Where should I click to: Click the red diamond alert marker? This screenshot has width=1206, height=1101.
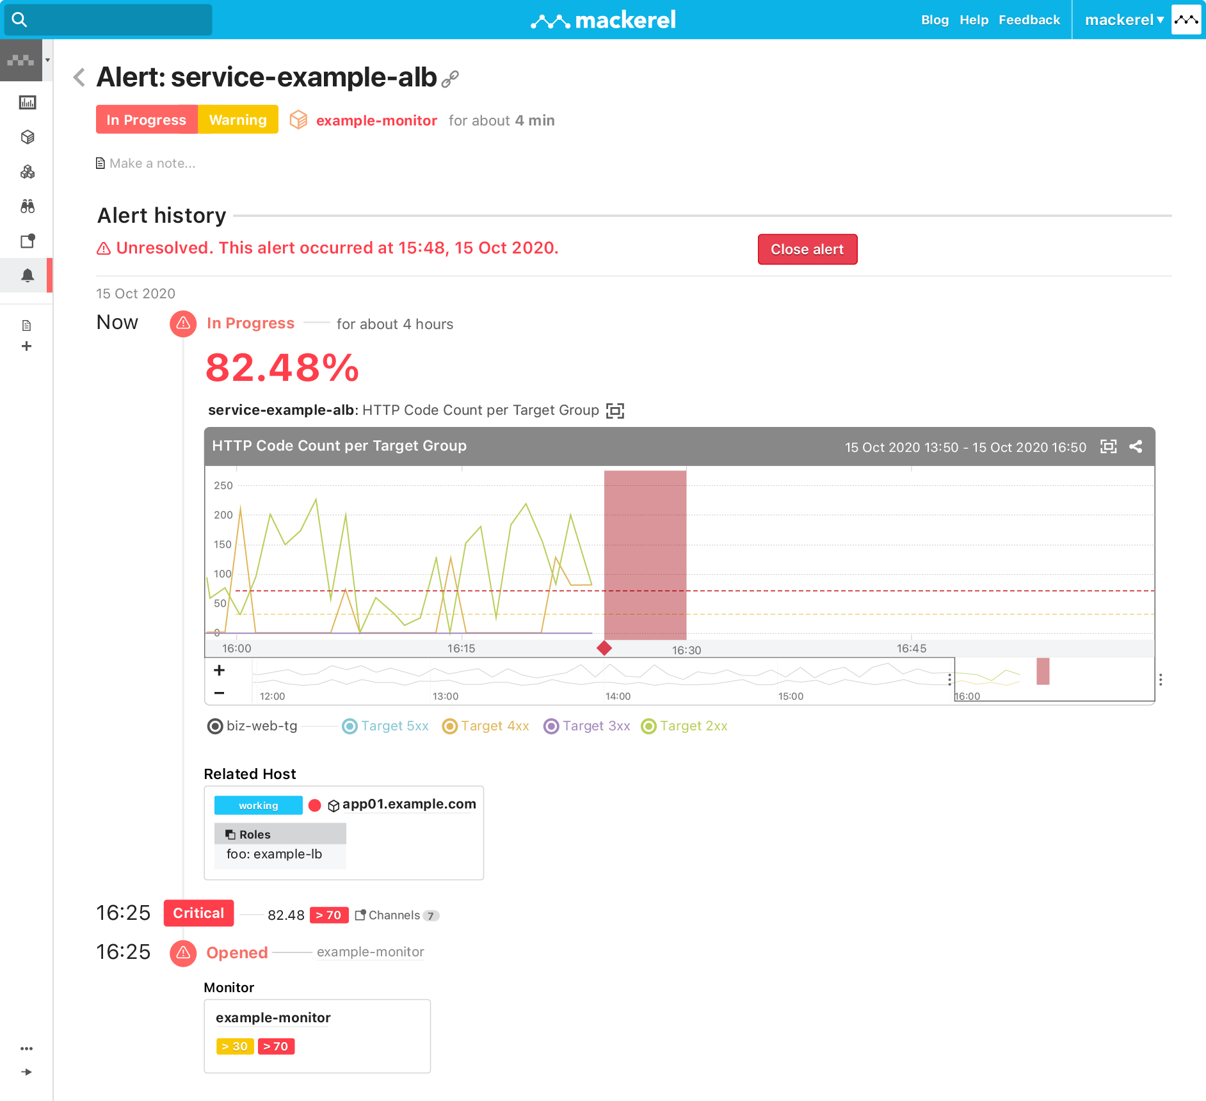(604, 648)
